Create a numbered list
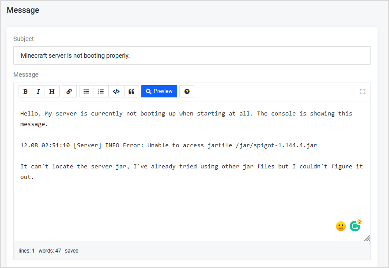This screenshot has height=268, width=389. coord(101,91)
